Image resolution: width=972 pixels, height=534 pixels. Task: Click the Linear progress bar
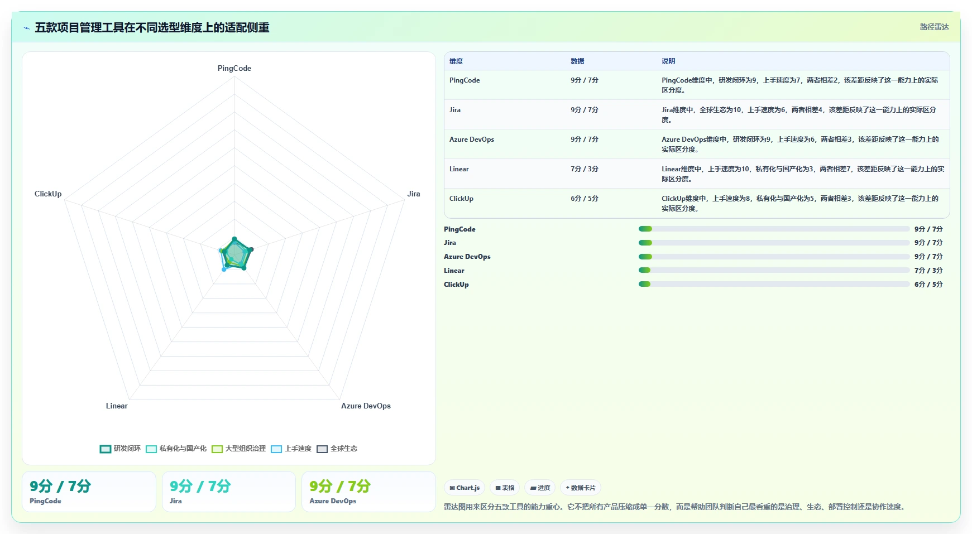tap(774, 270)
